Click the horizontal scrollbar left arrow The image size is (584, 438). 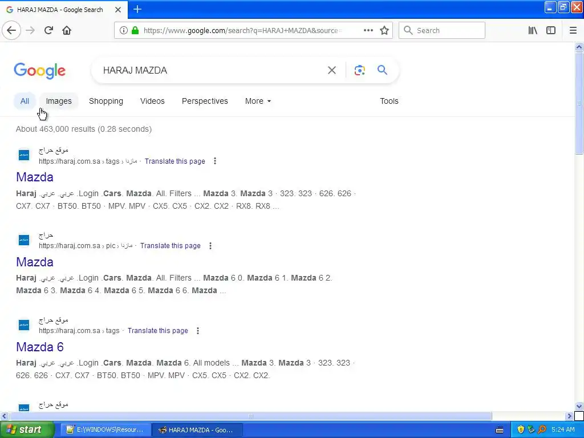pyautogui.click(x=4, y=416)
